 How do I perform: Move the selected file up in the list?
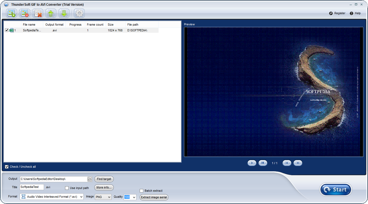tap(51, 13)
